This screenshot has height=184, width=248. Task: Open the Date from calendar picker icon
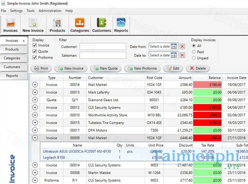pos(173,46)
